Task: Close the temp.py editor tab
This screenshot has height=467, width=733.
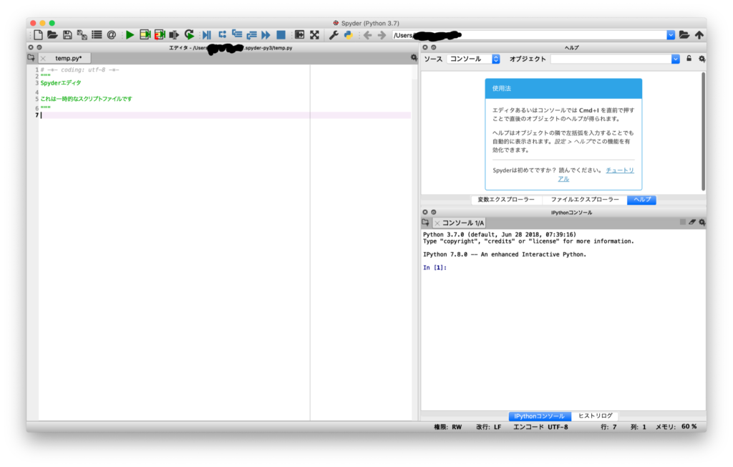Action: (x=43, y=58)
